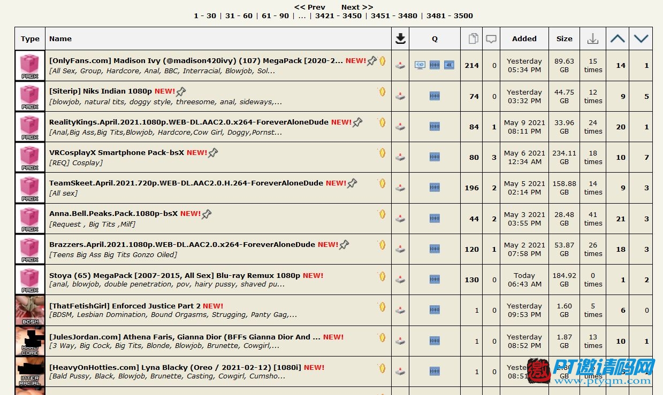
Task: Open the VRCosplayX Smartphone Pack-bsX title
Action: (x=117, y=152)
